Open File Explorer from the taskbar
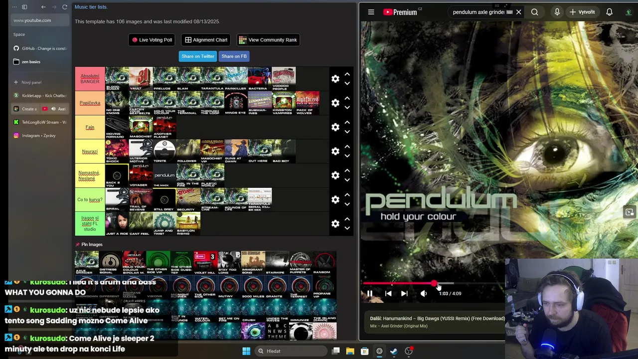The image size is (638, 359). tap(350, 351)
